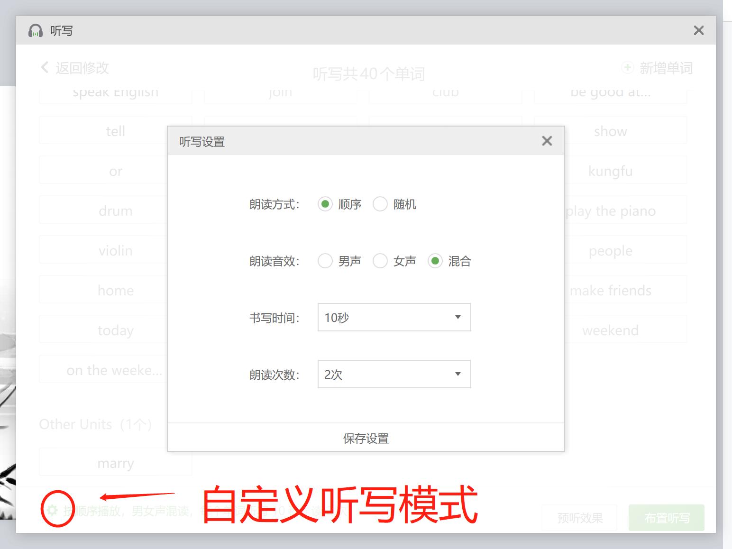Click the word card weekend
This screenshot has height=549, width=732.
point(611,330)
